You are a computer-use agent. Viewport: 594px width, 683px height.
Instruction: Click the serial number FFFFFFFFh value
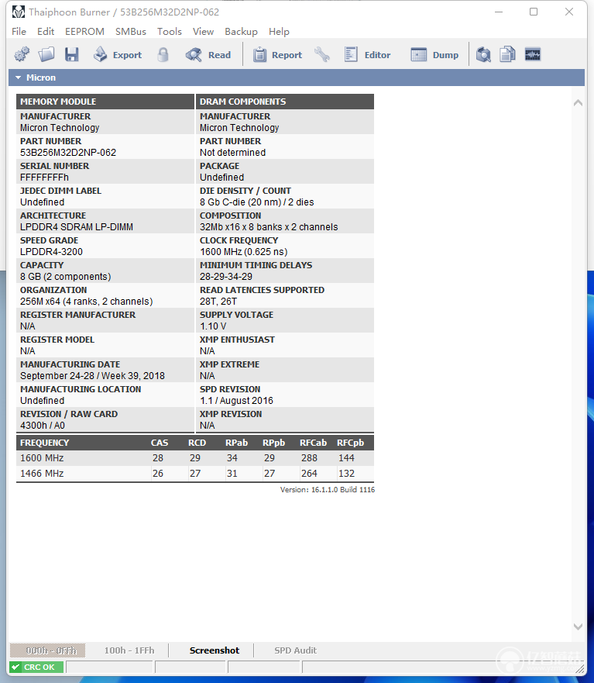[44, 178]
